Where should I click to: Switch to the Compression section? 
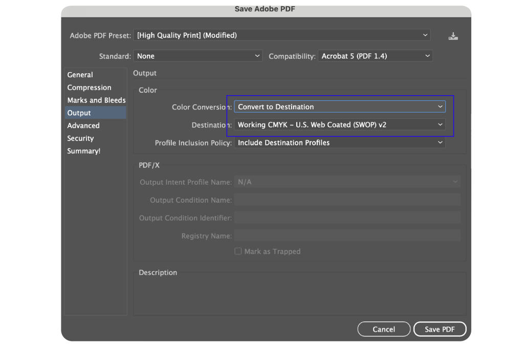[89, 88]
